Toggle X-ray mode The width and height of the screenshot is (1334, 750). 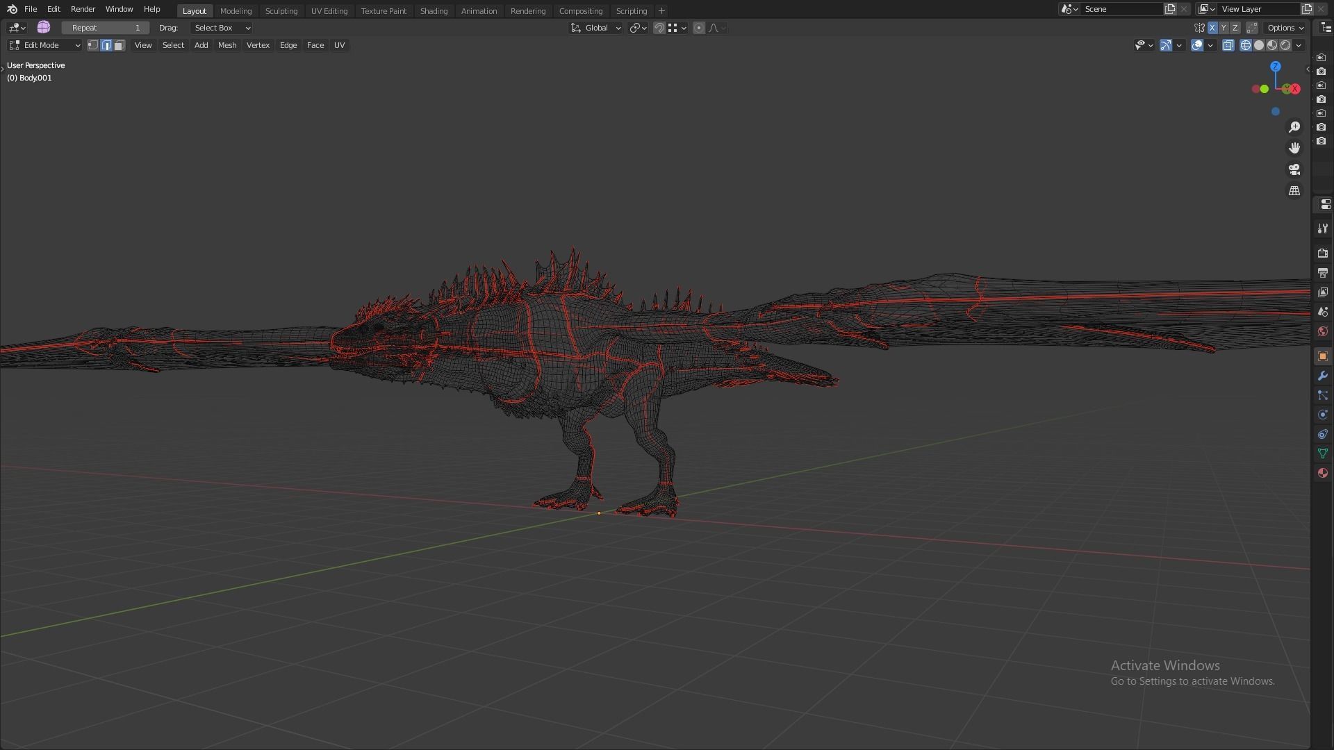coord(1228,45)
